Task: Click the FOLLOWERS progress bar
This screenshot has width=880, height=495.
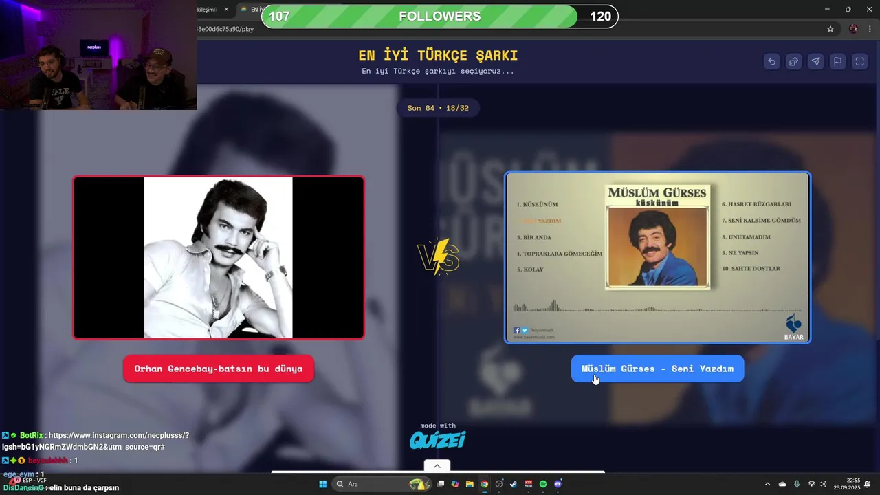Action: point(439,16)
